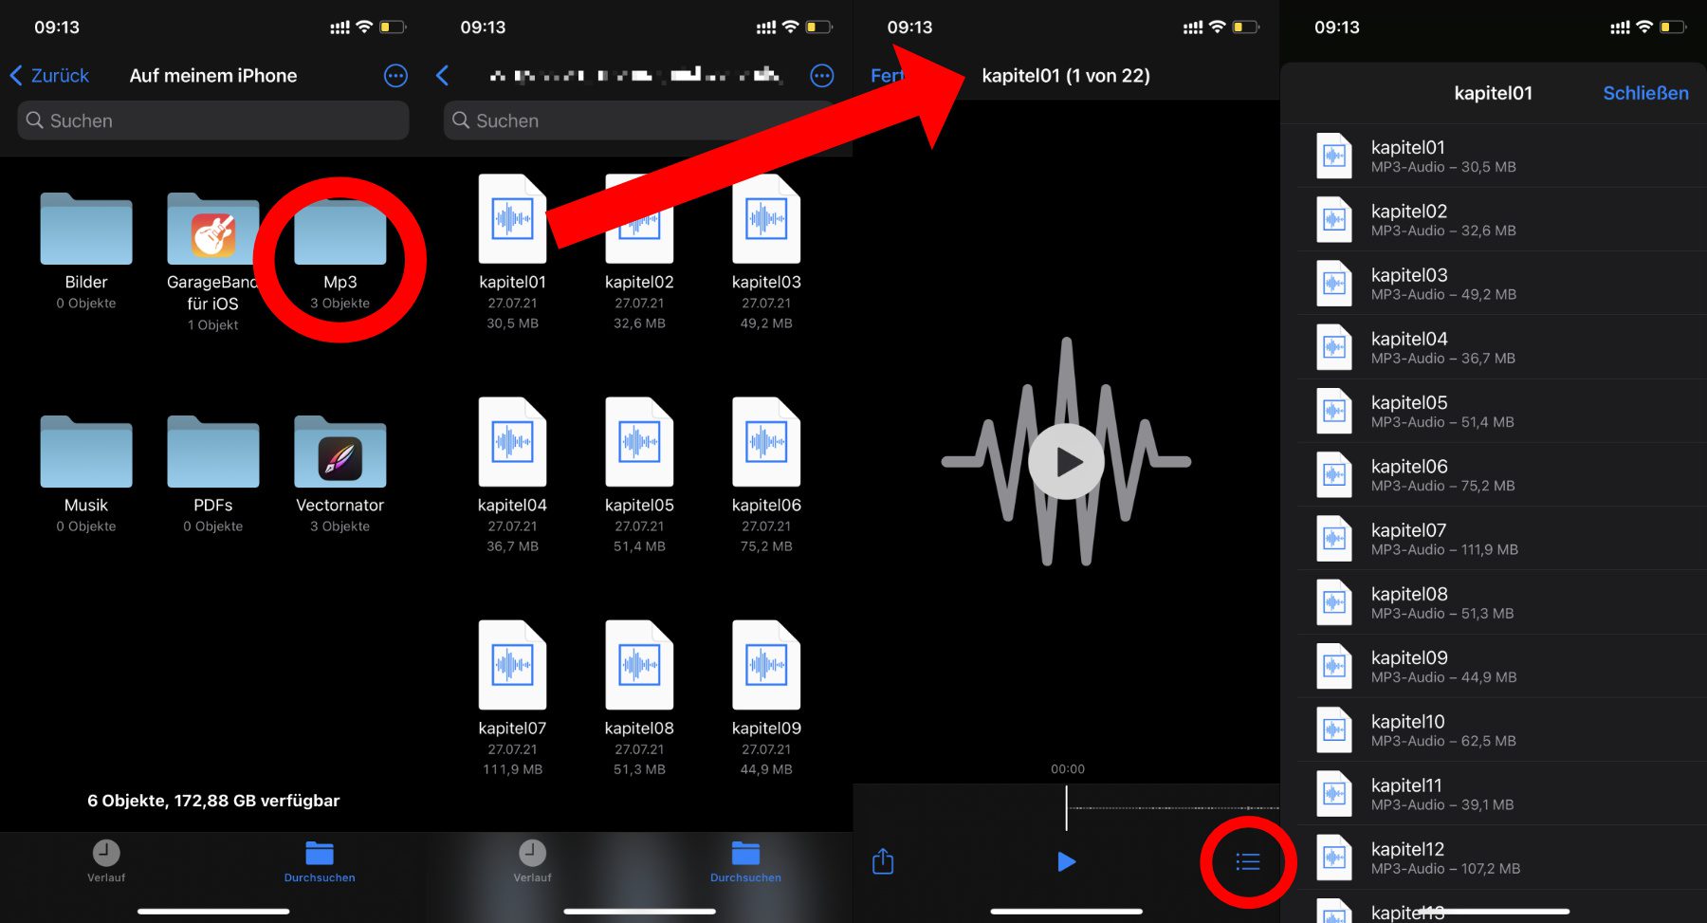
Task: Tap the battery icon in the first screen's status bar
Action: [x=393, y=28]
